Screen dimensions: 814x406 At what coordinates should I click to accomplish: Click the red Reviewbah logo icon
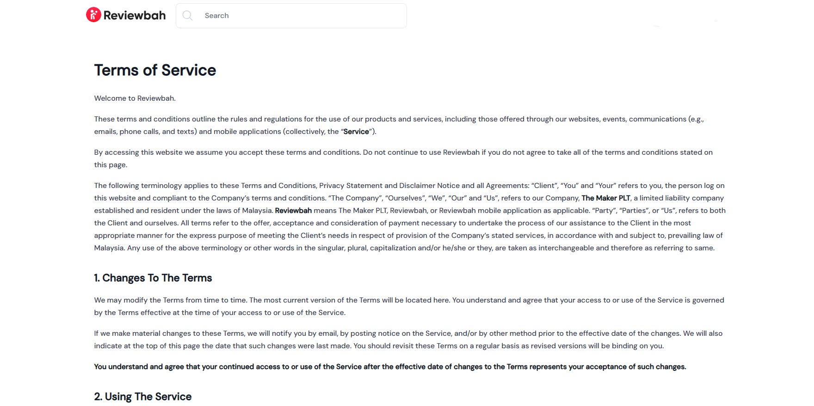click(93, 15)
